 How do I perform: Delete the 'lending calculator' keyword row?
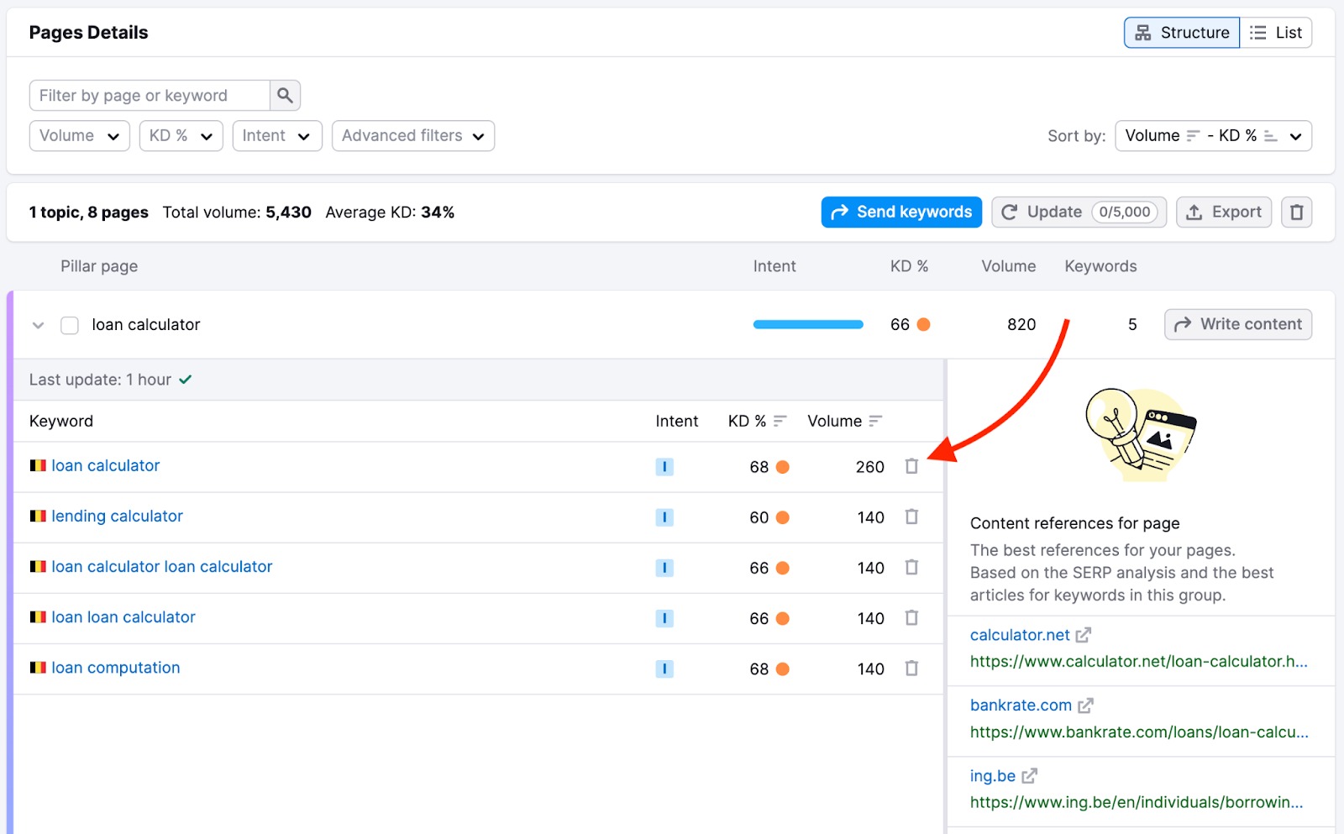coord(911,517)
